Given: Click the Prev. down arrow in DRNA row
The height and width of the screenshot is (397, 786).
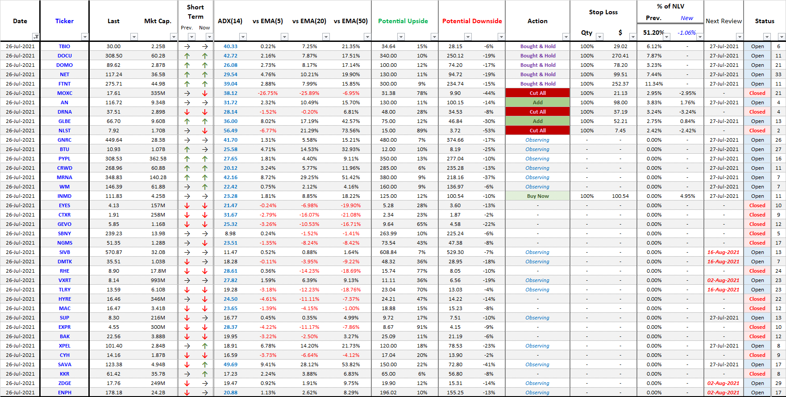Looking at the screenshot, I should click(x=187, y=112).
